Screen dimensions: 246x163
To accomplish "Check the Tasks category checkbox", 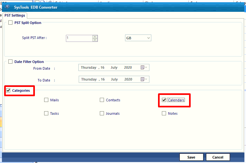I will 46,113.
